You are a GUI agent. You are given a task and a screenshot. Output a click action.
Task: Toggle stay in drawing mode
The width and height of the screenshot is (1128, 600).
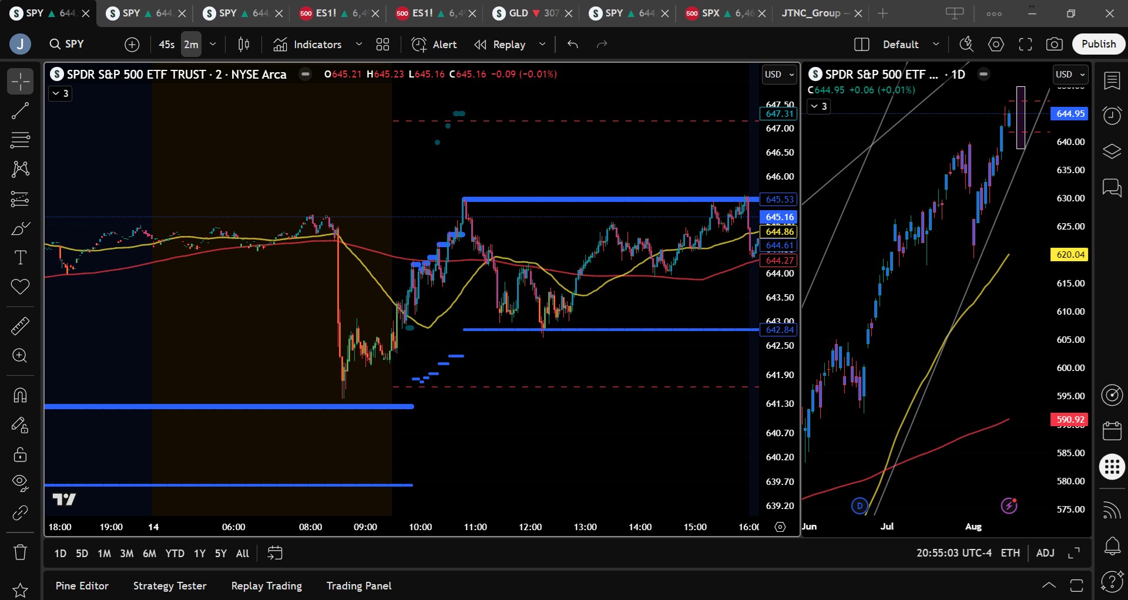[20, 424]
